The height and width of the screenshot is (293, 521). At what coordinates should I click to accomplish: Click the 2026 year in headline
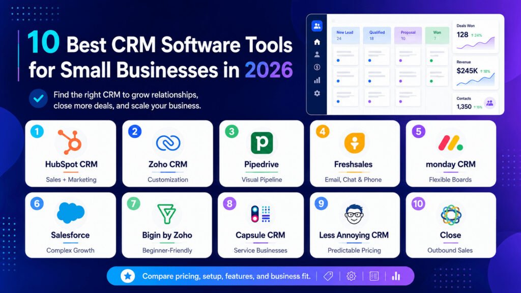coord(269,70)
